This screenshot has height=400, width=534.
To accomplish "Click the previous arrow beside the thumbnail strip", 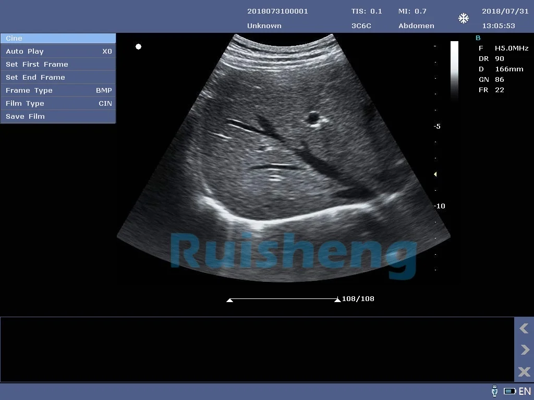I will (x=524, y=329).
